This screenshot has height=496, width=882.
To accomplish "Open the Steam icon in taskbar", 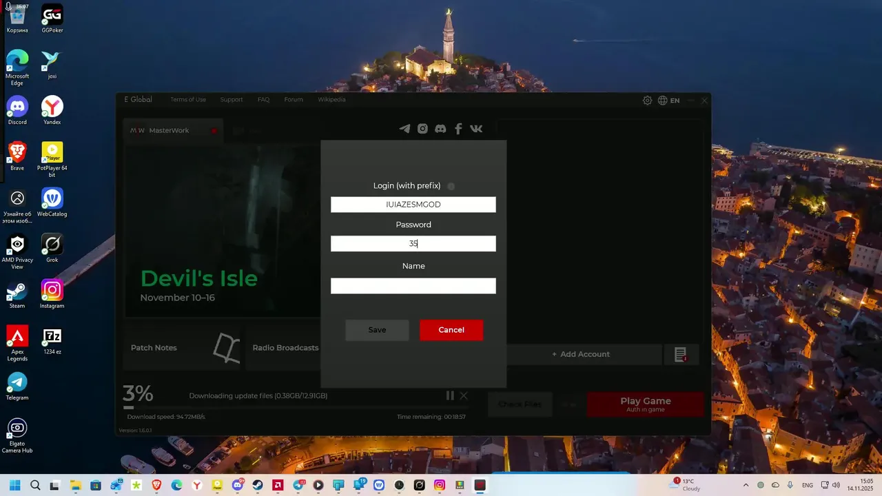I will [257, 485].
